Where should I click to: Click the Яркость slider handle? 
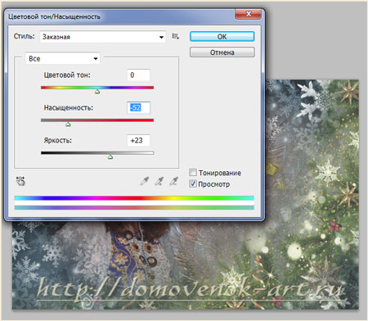pyautogui.click(x=110, y=156)
